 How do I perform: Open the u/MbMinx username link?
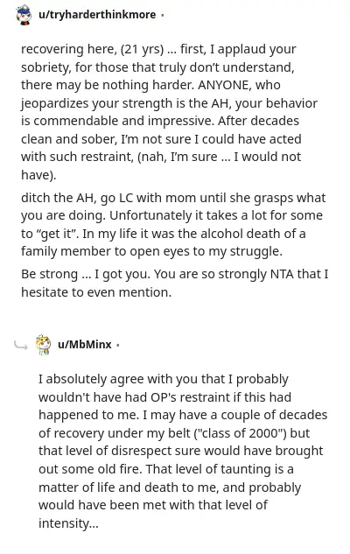tap(84, 345)
